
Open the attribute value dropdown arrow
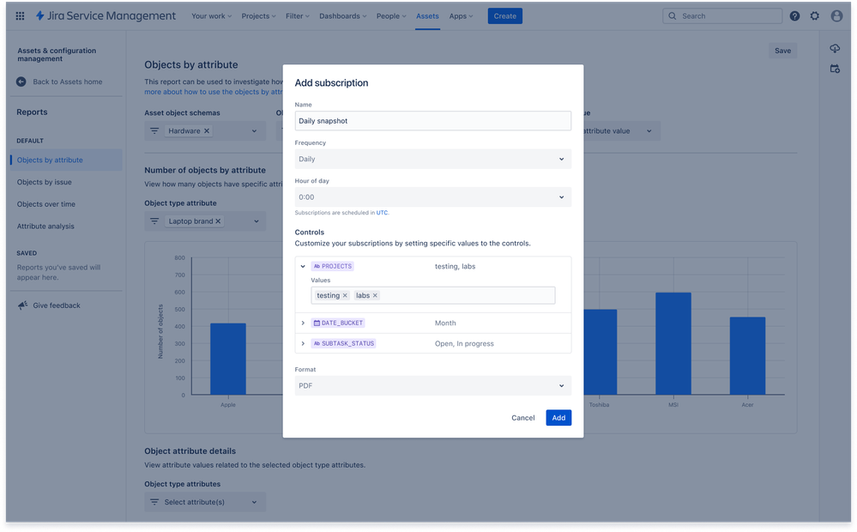(x=649, y=130)
